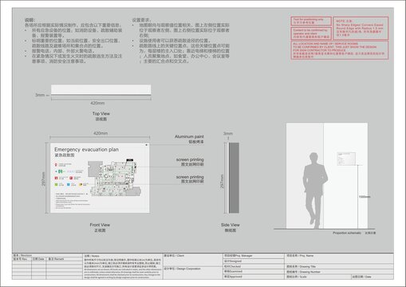The image size is (406, 287).
Task: Click the 'Emergency evacuation plan' heading on the sign
Action: pos(86,150)
